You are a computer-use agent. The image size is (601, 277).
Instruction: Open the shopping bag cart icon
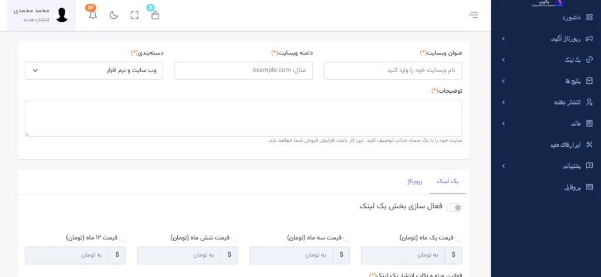[x=155, y=15]
